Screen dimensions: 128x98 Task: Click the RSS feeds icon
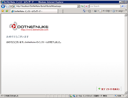pos(90,11)
